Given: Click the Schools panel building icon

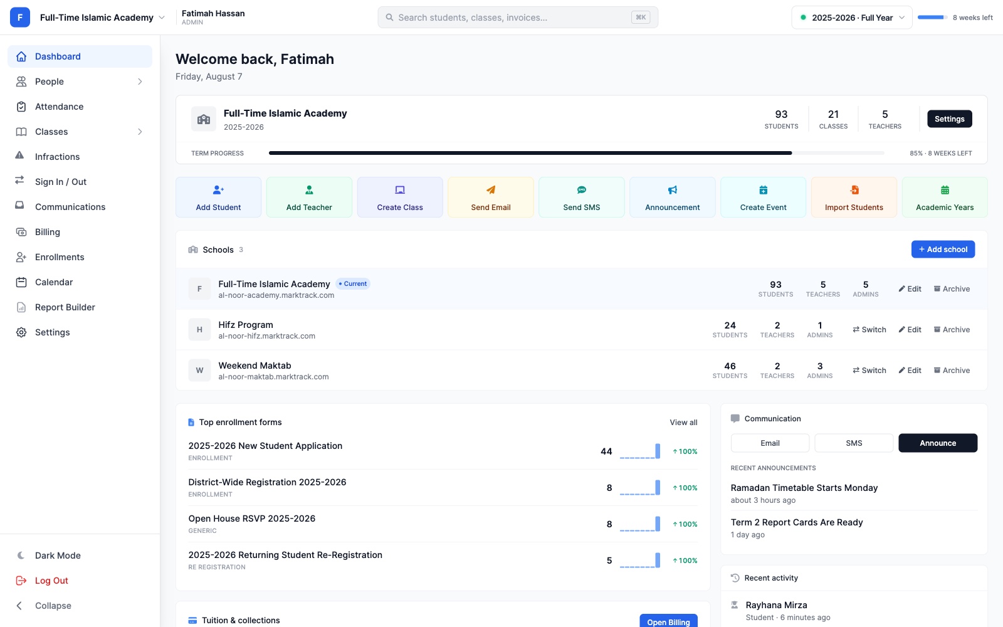Looking at the screenshot, I should [x=193, y=250].
